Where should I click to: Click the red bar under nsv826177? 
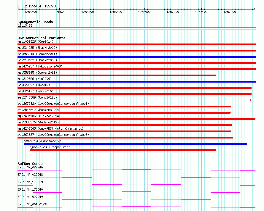[135, 94]
